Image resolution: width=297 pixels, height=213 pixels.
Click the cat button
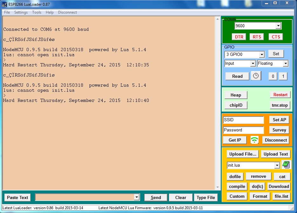click(x=282, y=176)
